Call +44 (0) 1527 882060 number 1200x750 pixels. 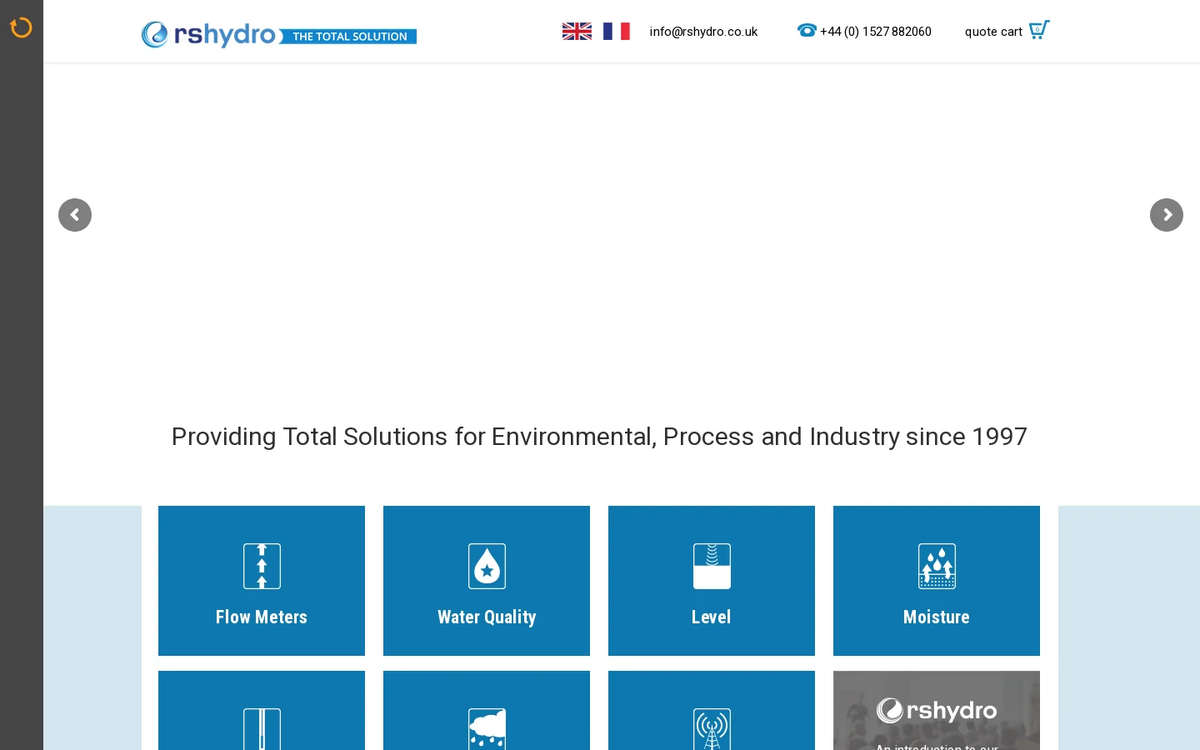(876, 32)
